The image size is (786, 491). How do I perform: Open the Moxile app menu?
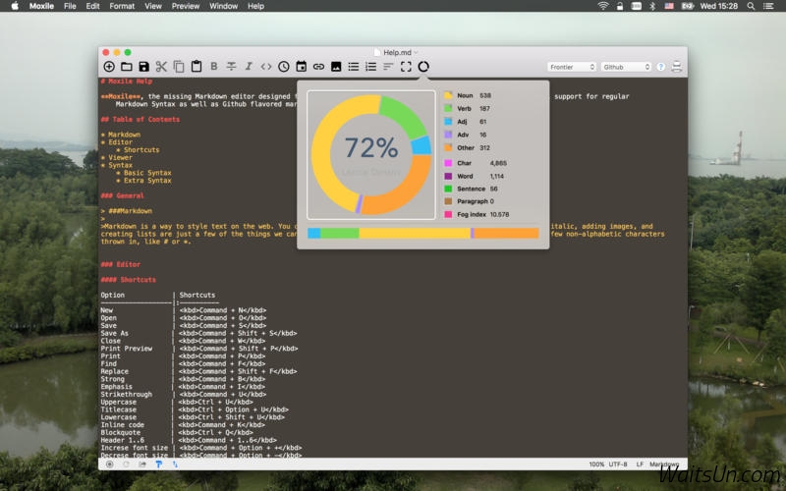click(41, 6)
